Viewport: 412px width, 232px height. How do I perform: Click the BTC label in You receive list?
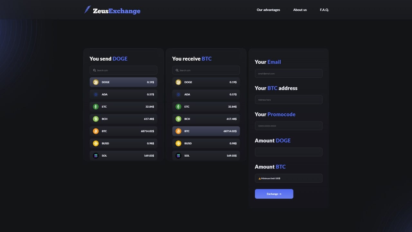pos(187,131)
